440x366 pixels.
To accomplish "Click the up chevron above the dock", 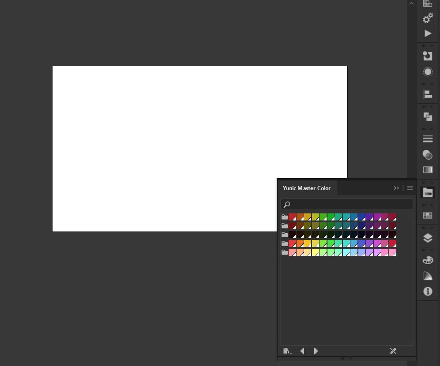I will pos(411,4).
